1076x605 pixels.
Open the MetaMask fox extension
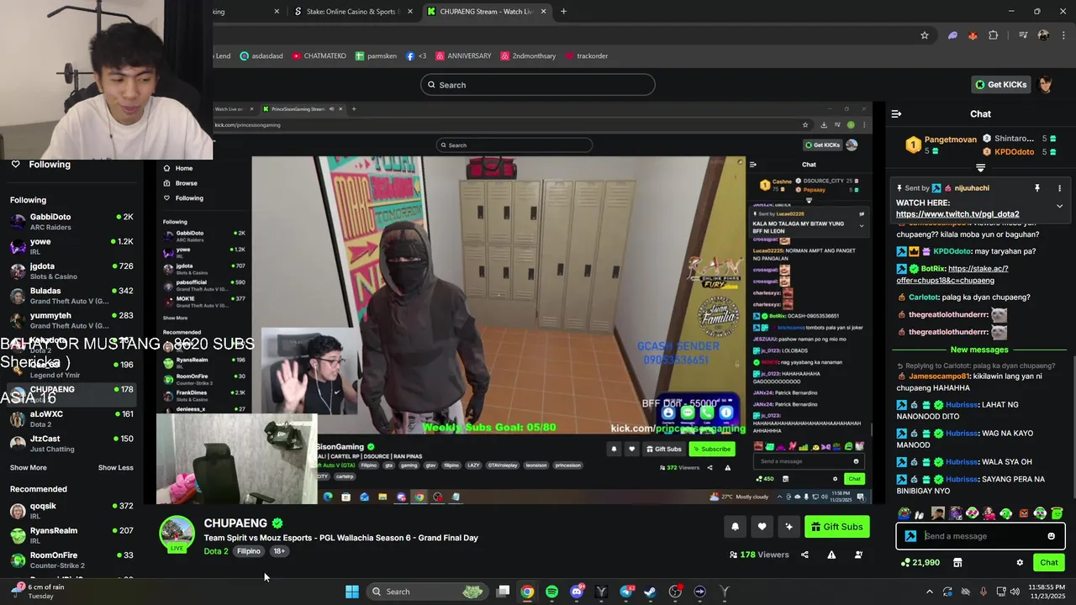(x=973, y=35)
